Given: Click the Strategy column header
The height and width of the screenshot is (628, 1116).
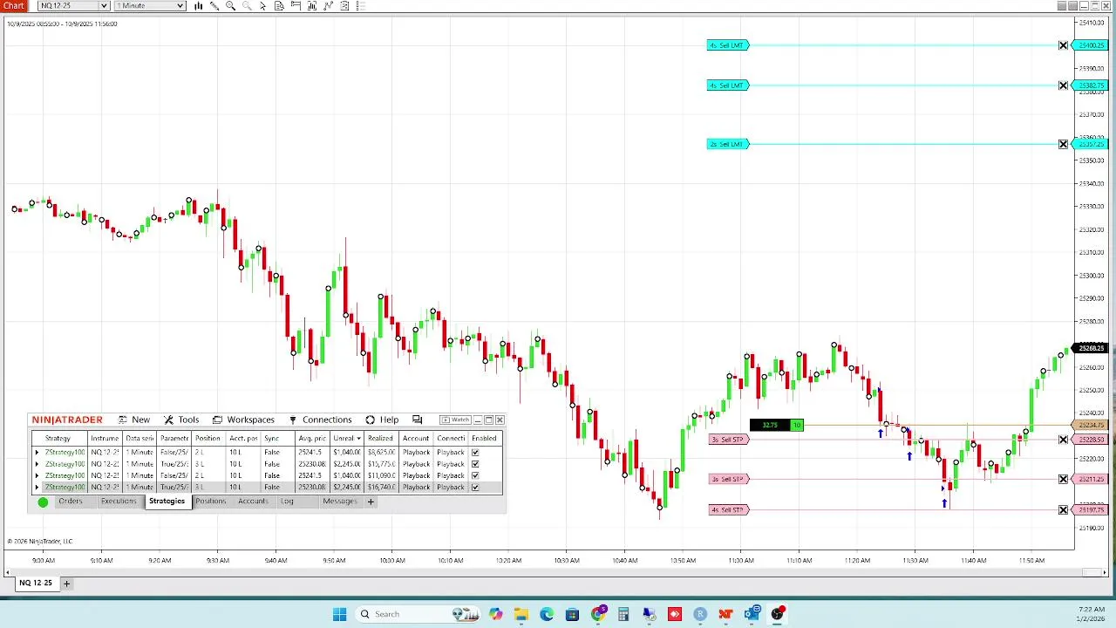Looking at the screenshot, I should tap(58, 439).
